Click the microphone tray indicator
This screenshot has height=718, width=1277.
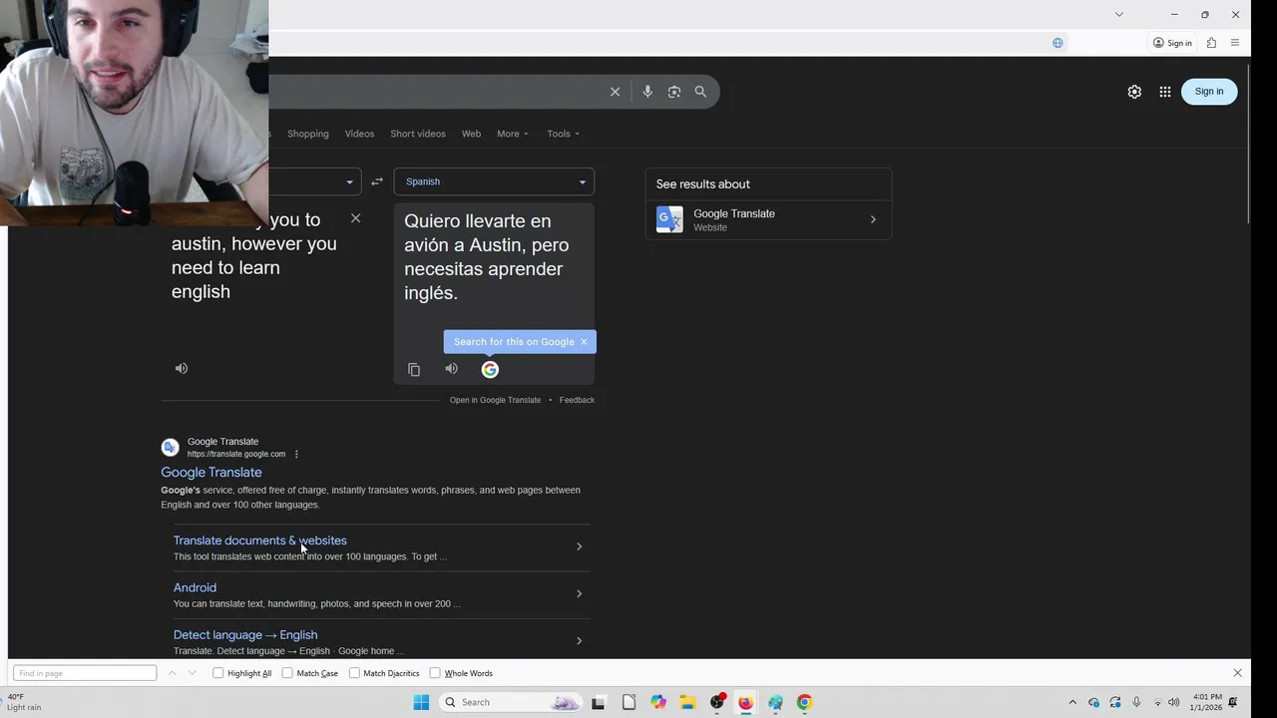tap(1136, 702)
